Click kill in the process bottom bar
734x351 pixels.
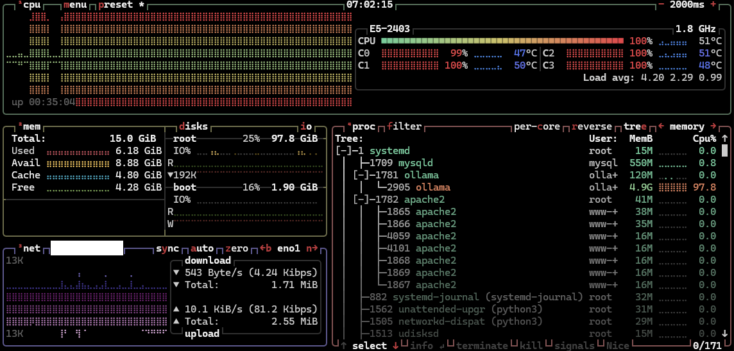[531, 345]
